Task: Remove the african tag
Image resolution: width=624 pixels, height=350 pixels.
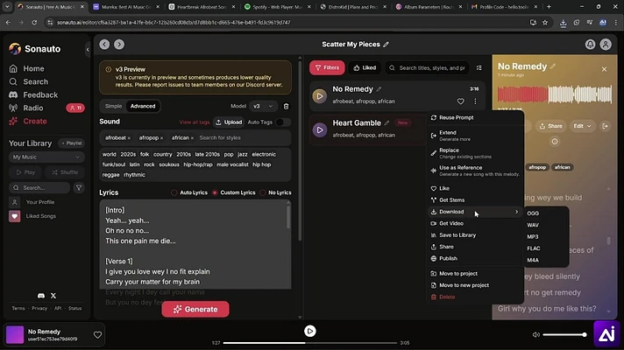Action: click(192, 138)
